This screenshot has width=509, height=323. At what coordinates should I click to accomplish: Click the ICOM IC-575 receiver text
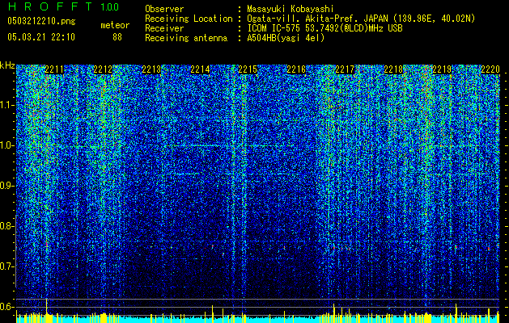click(324, 28)
